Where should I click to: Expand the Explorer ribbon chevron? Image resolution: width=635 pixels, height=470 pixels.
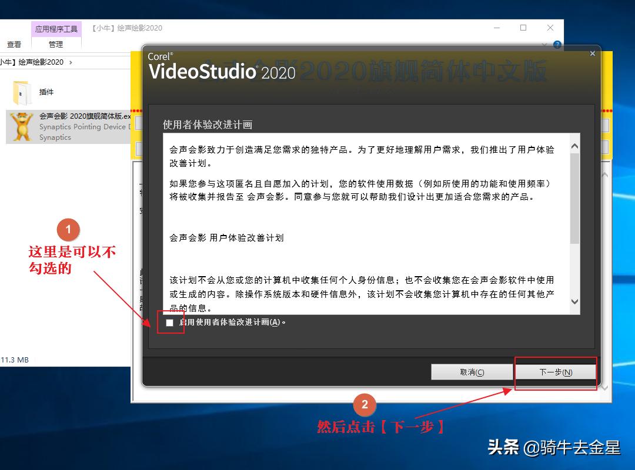tap(544, 45)
